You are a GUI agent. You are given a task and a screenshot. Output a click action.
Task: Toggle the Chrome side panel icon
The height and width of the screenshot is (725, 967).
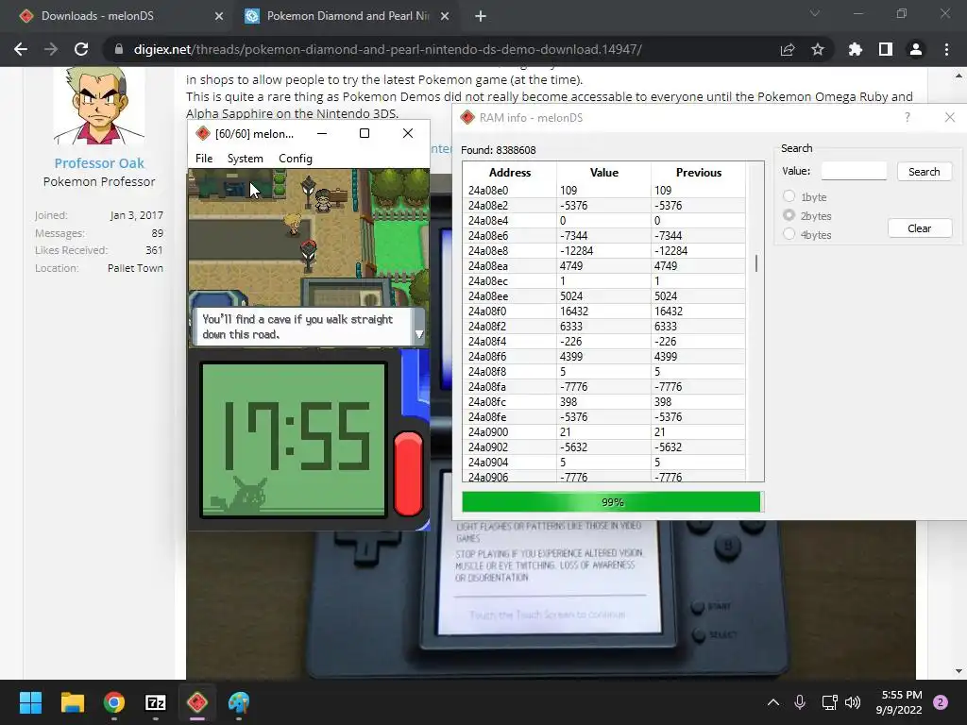pyautogui.click(x=886, y=49)
